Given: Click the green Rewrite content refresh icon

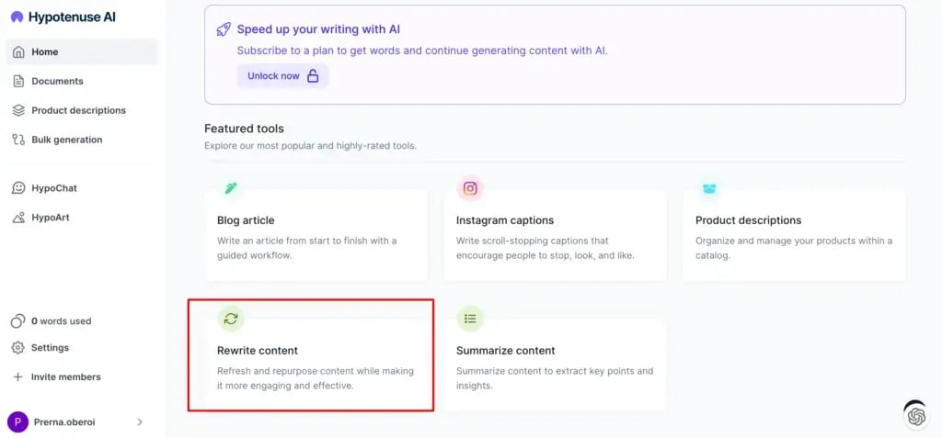Looking at the screenshot, I should click(231, 319).
